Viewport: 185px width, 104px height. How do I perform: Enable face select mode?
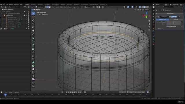click(x=50, y=7)
